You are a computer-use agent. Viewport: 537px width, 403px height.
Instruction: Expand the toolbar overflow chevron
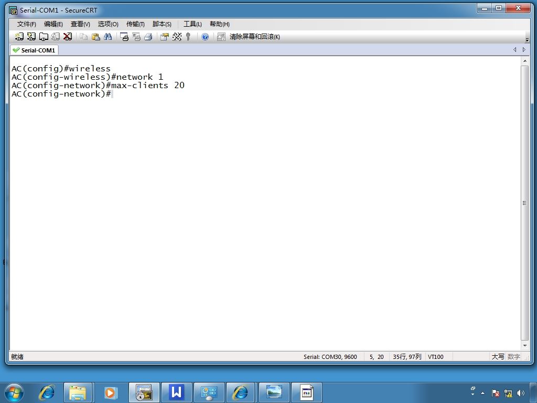(x=527, y=40)
